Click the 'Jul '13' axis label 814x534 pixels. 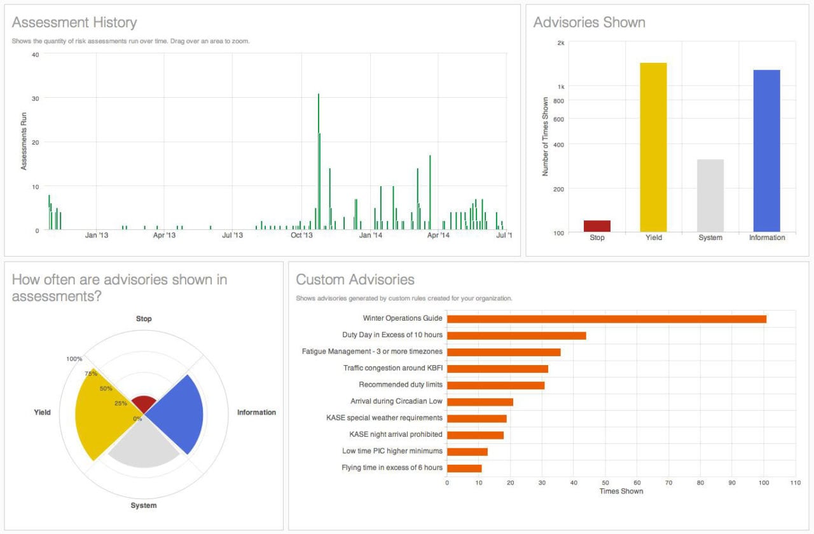coord(232,236)
